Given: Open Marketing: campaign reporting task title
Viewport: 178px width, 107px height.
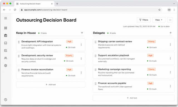Looking at the screenshot, I should coord(114,69).
